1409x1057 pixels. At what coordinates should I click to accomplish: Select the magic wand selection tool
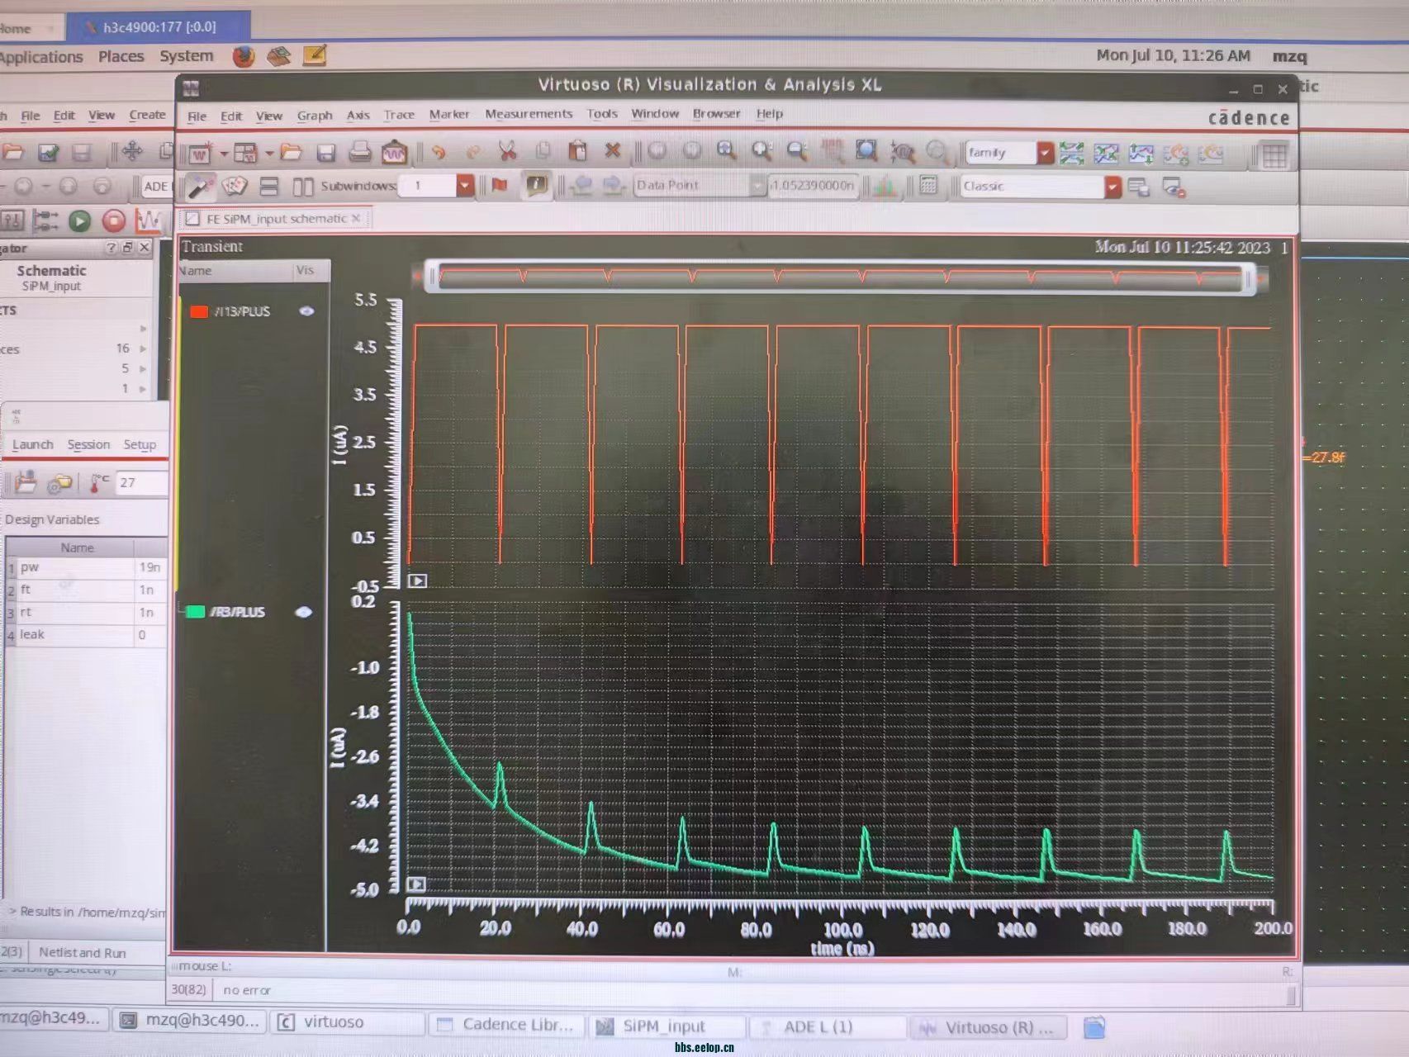tap(199, 187)
